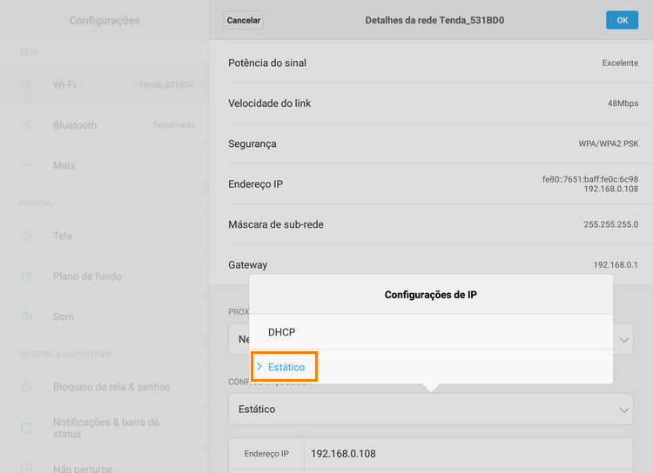Image resolution: width=653 pixels, height=473 pixels.
Task: Tap the OK button in header
Action: click(x=622, y=20)
